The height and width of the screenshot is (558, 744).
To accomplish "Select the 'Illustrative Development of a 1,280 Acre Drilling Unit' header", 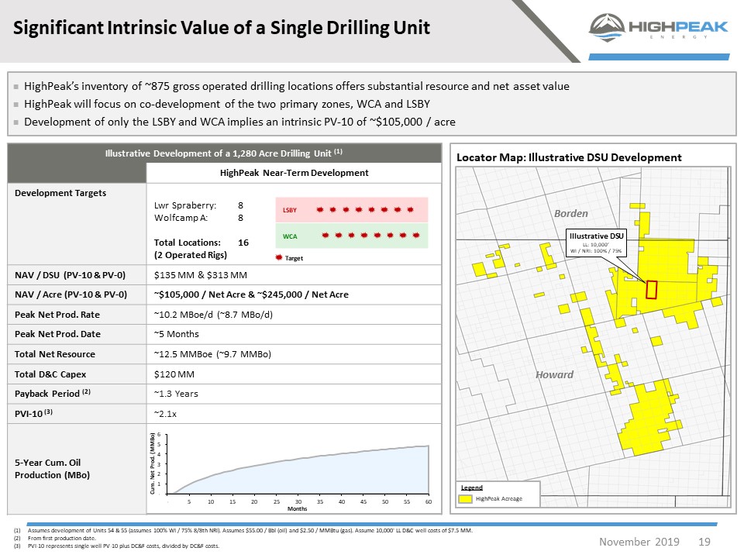I will click(x=223, y=153).
